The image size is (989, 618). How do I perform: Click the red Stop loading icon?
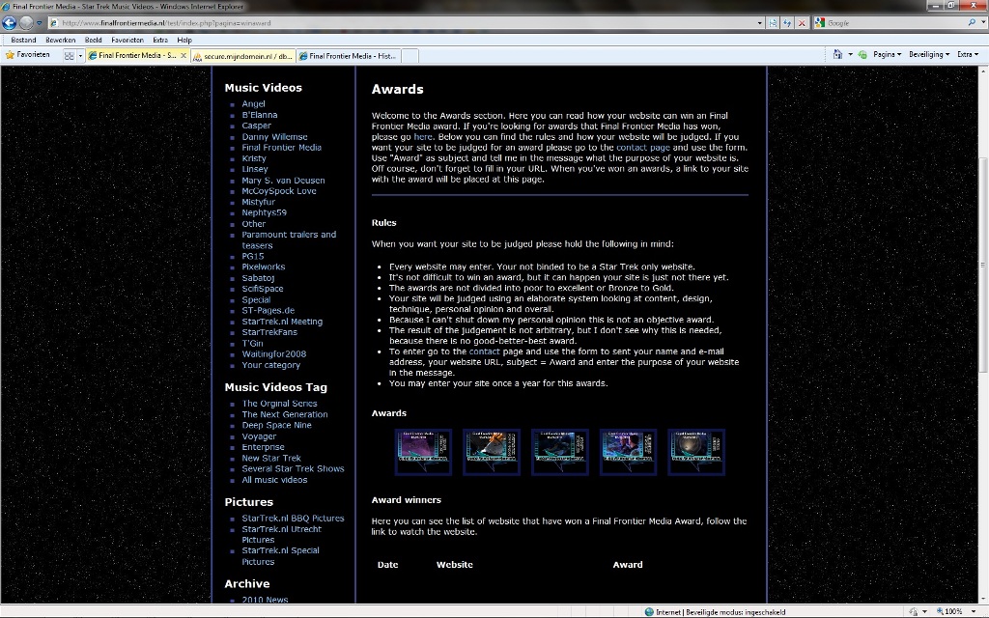(x=802, y=23)
